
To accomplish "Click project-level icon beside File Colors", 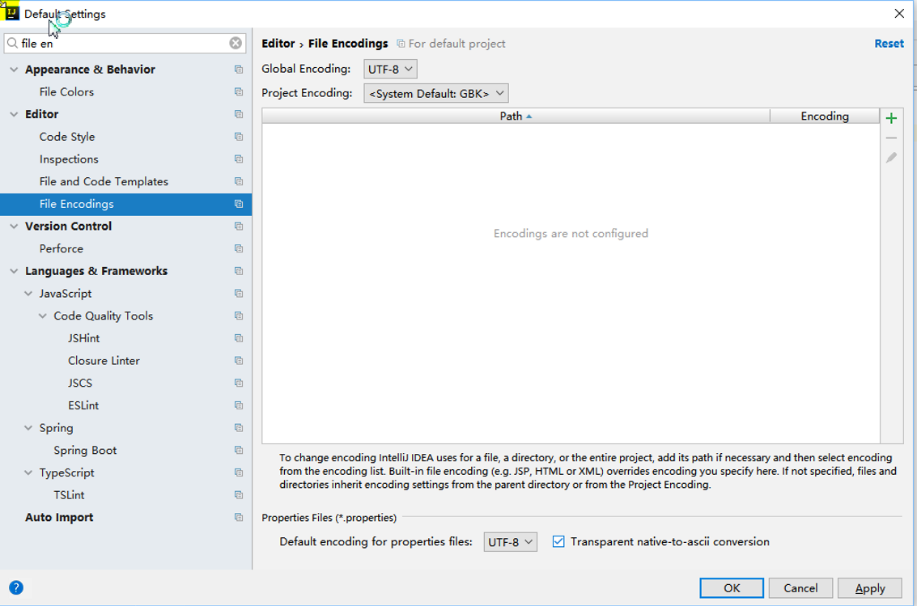I will point(239,91).
